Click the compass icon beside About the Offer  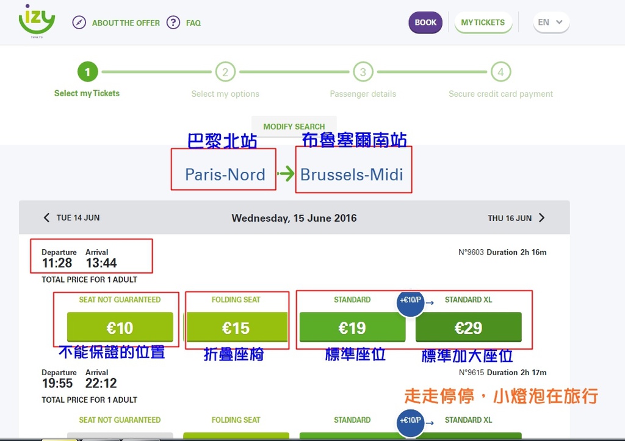pyautogui.click(x=79, y=23)
